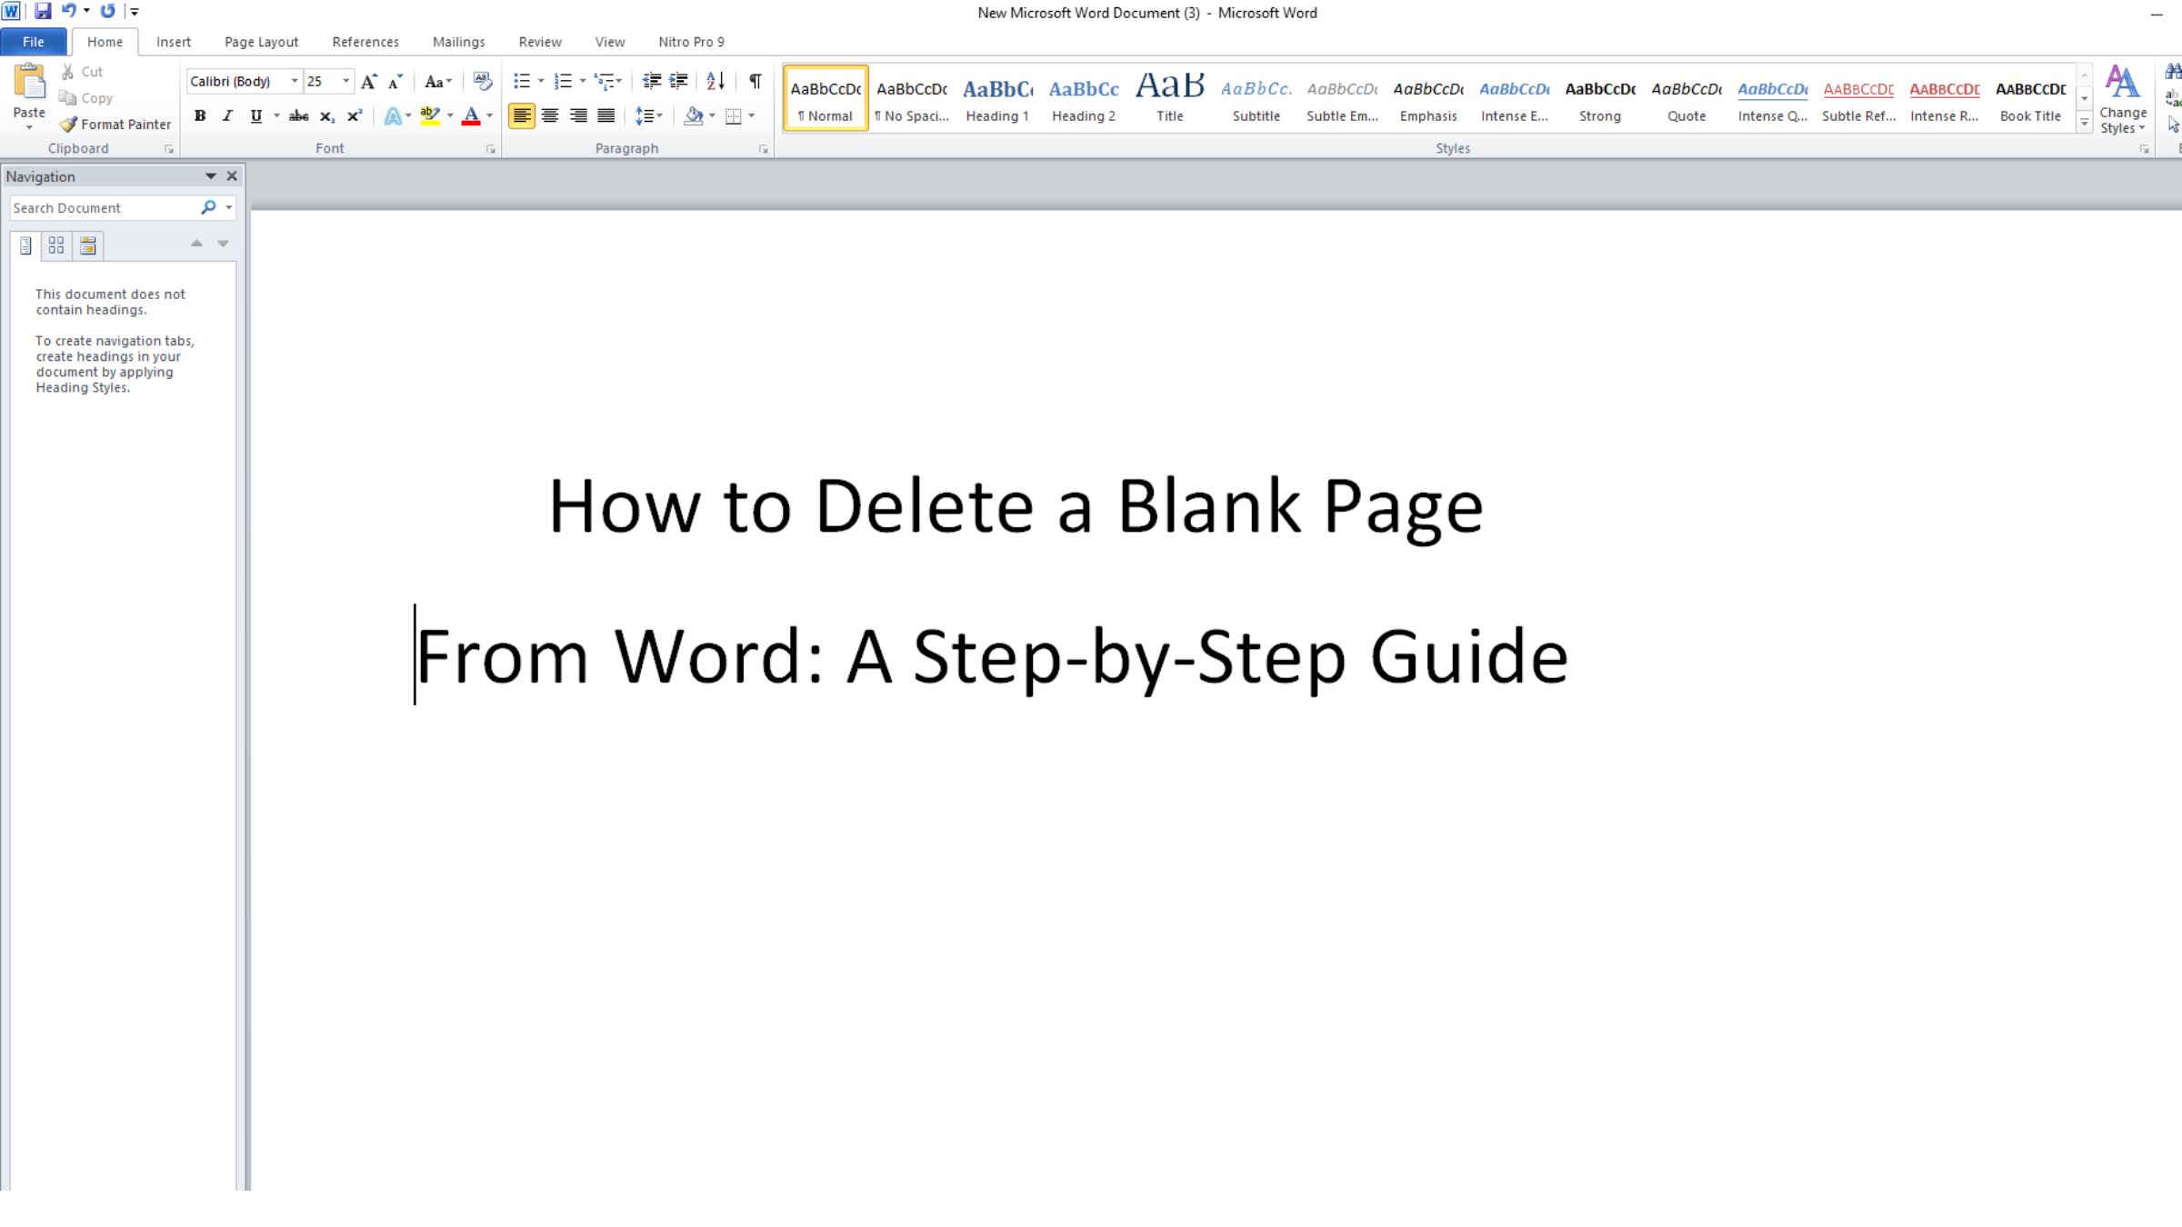Open the underline style dropdown arrow
The height and width of the screenshot is (1227, 2182).
(276, 116)
